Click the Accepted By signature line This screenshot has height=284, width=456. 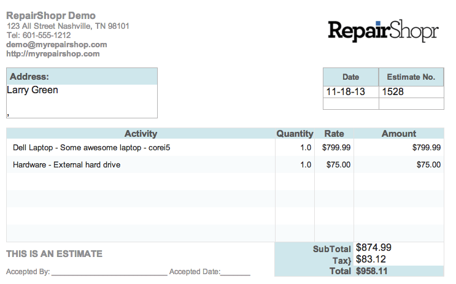point(109,273)
